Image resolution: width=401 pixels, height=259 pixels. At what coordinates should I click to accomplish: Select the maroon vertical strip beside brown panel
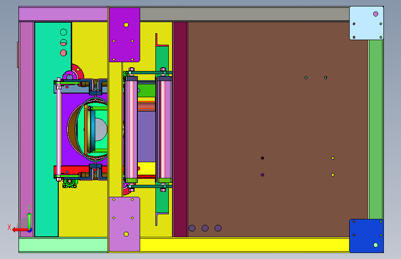[180, 129]
